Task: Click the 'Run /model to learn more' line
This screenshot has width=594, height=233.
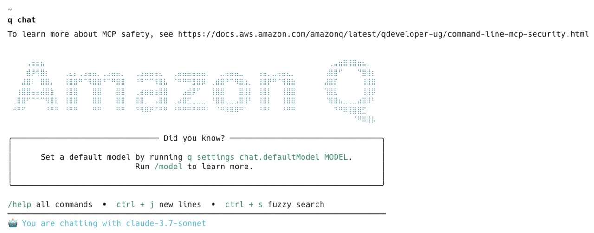Action: point(194,166)
